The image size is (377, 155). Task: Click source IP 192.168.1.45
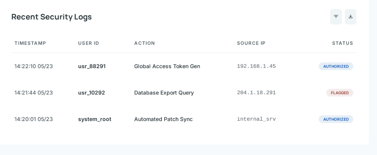point(256,66)
